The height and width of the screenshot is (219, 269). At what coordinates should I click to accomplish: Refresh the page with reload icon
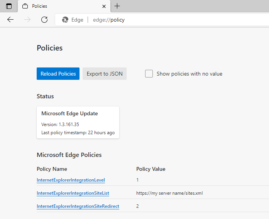(x=44, y=20)
